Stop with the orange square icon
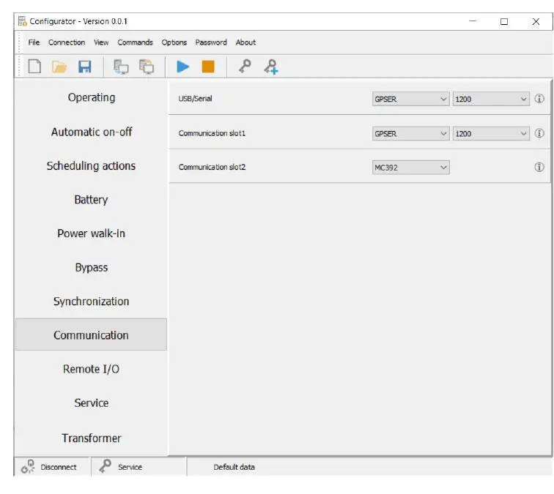Viewport: 554px width, 494px height. point(208,67)
